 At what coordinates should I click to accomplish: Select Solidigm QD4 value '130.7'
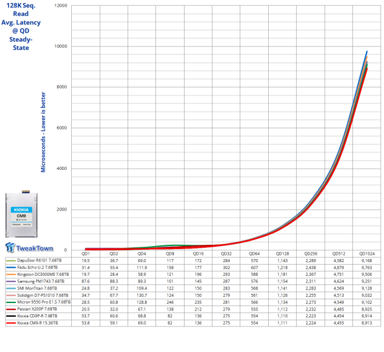(x=142, y=296)
